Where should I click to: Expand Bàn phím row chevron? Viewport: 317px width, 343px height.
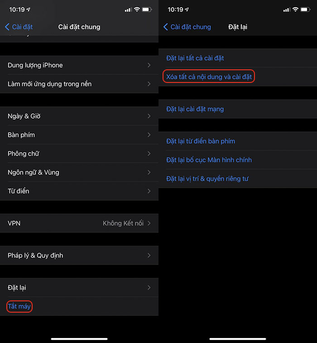149,135
